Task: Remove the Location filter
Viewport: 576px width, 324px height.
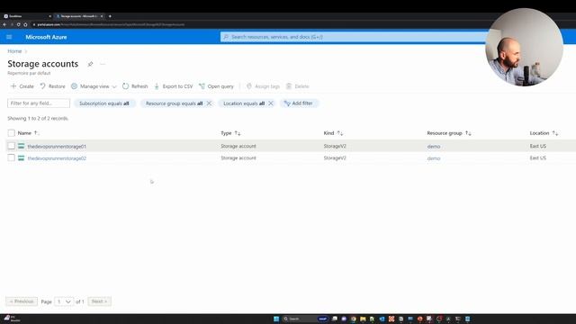Action: [x=271, y=103]
